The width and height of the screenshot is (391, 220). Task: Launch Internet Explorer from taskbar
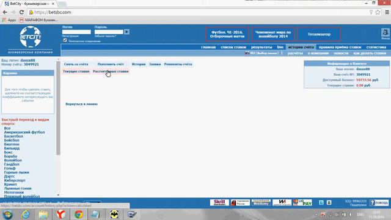click(26, 215)
